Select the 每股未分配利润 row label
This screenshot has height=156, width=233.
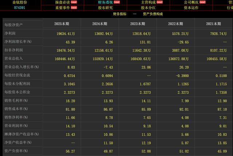(x=17, y=84)
